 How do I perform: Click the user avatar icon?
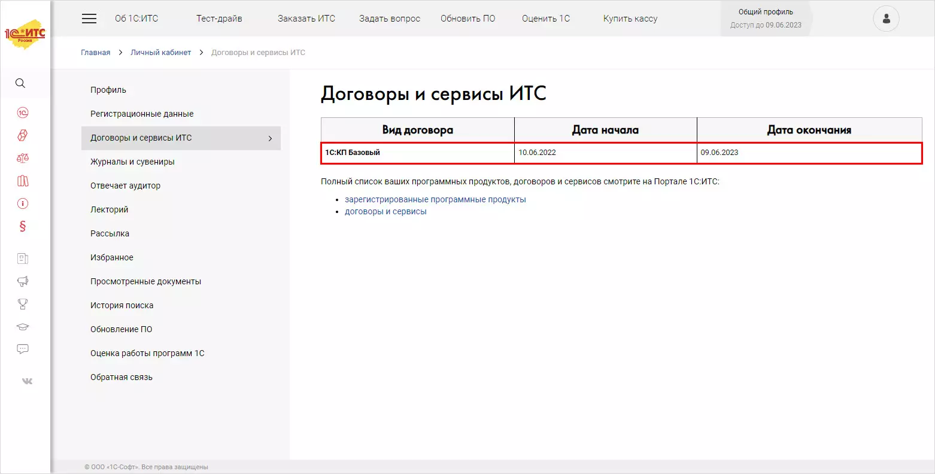886,19
